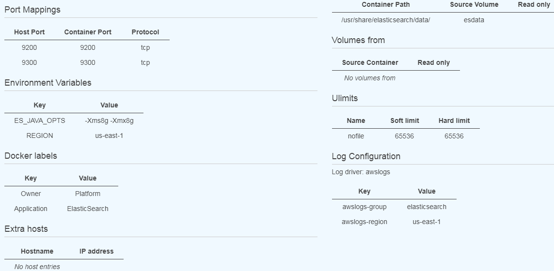Click the Protocol column header
Viewport: 554px width, 271px height.
pos(145,32)
